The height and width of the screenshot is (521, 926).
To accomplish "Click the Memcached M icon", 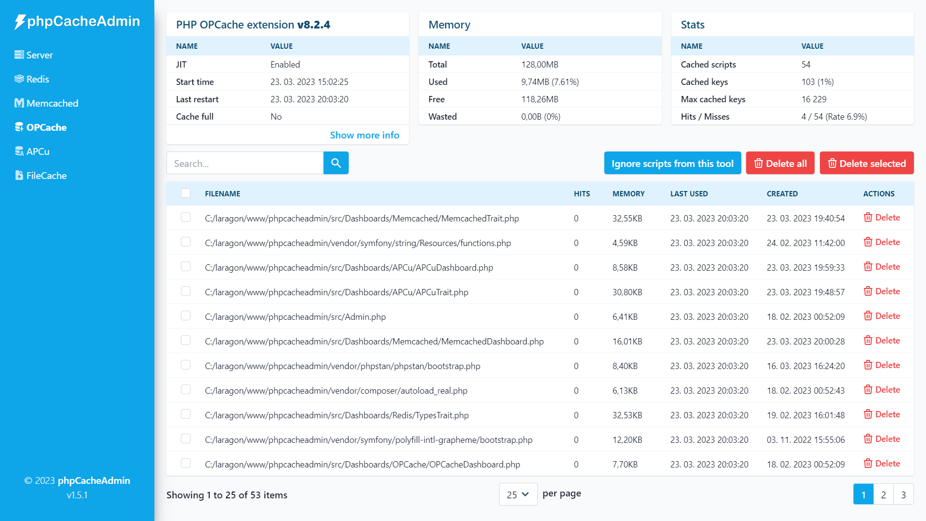I will 19,103.
